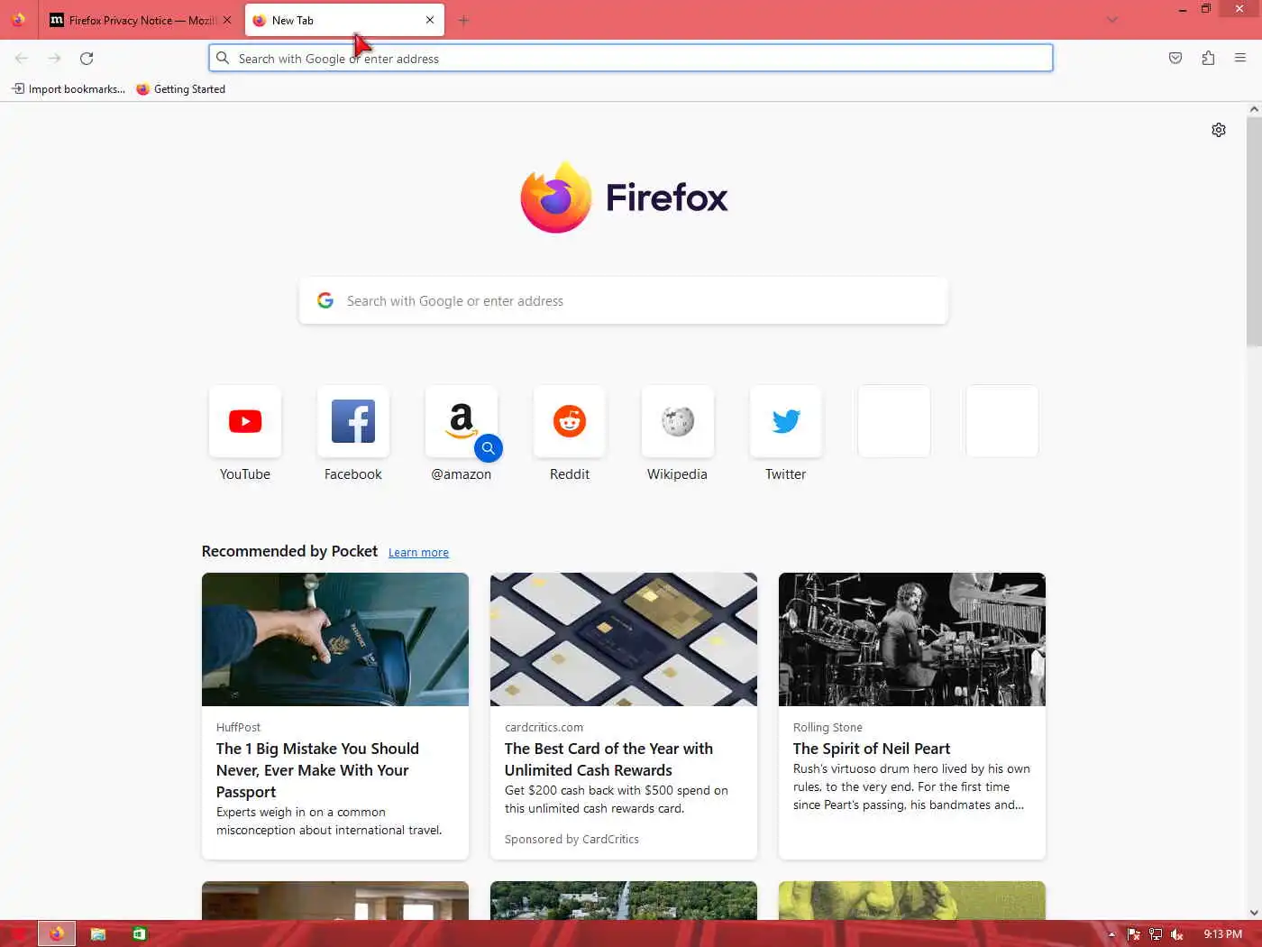
Task: Click the red Start button
Action: (18, 933)
